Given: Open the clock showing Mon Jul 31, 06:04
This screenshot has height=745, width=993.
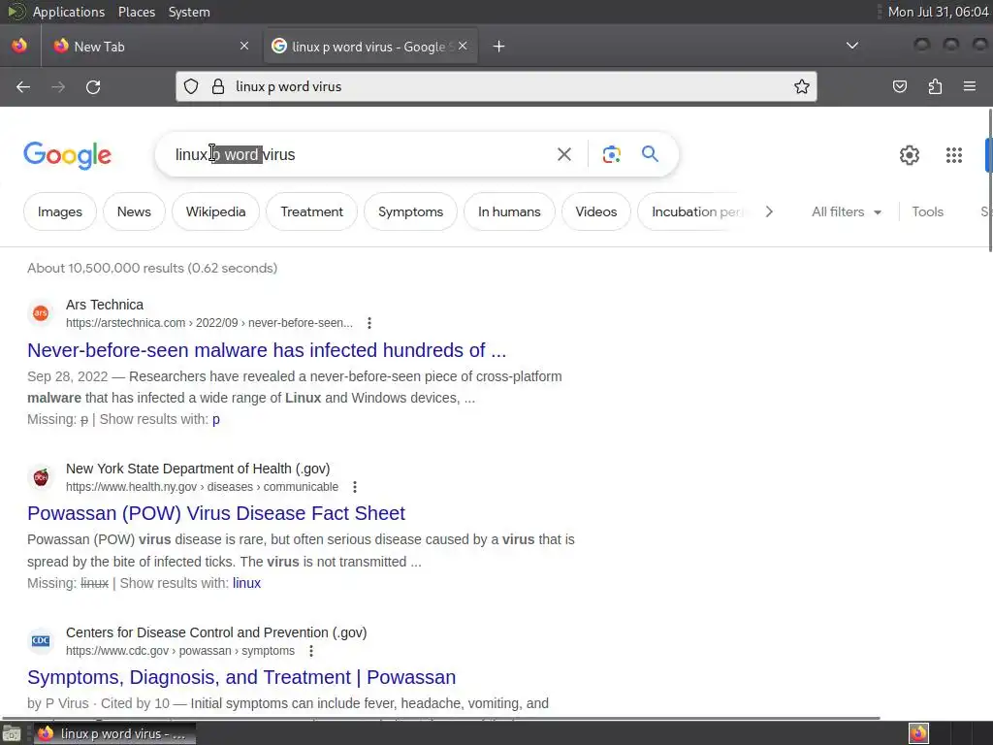Looking at the screenshot, I should pyautogui.click(x=938, y=12).
